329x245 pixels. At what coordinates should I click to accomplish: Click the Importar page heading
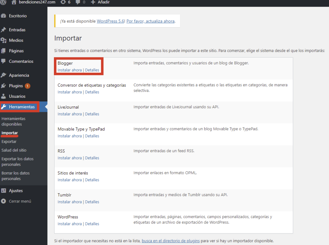[68, 38]
